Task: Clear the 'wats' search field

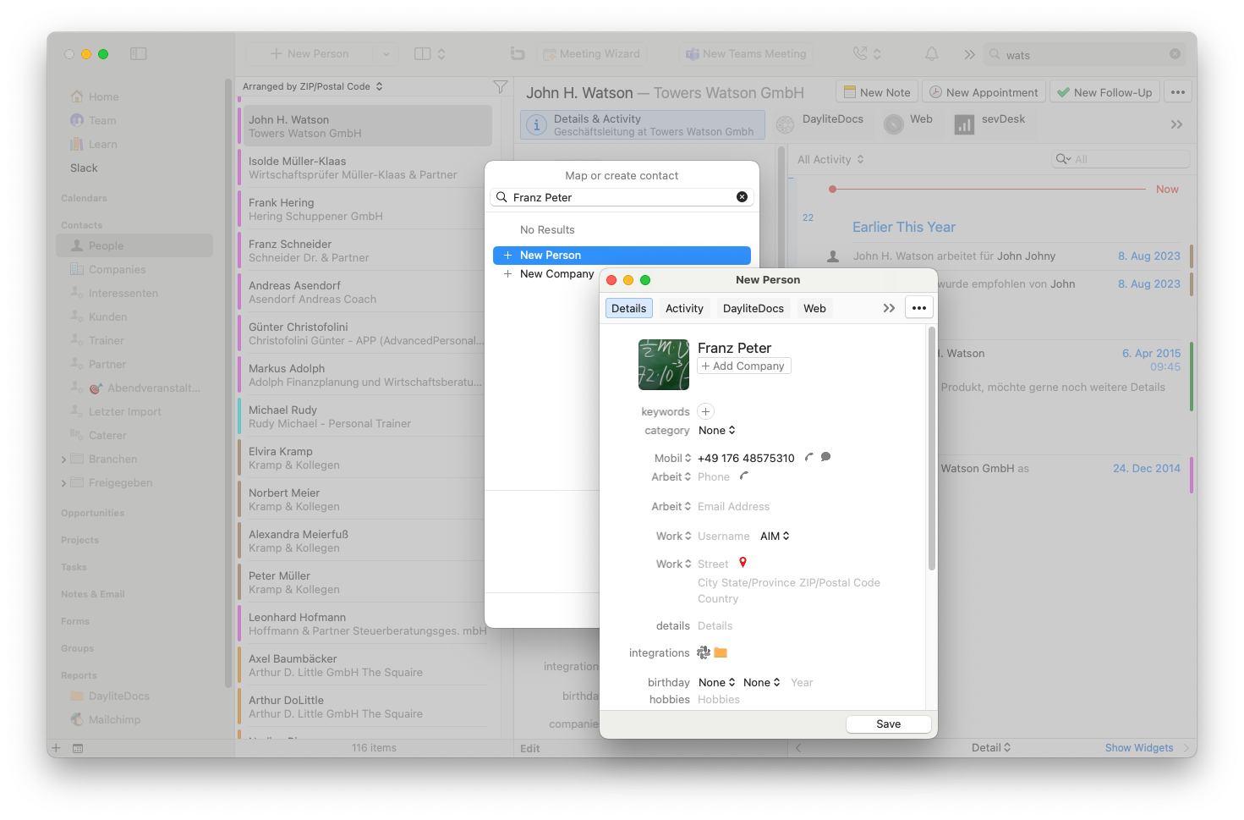Action: click(1175, 54)
